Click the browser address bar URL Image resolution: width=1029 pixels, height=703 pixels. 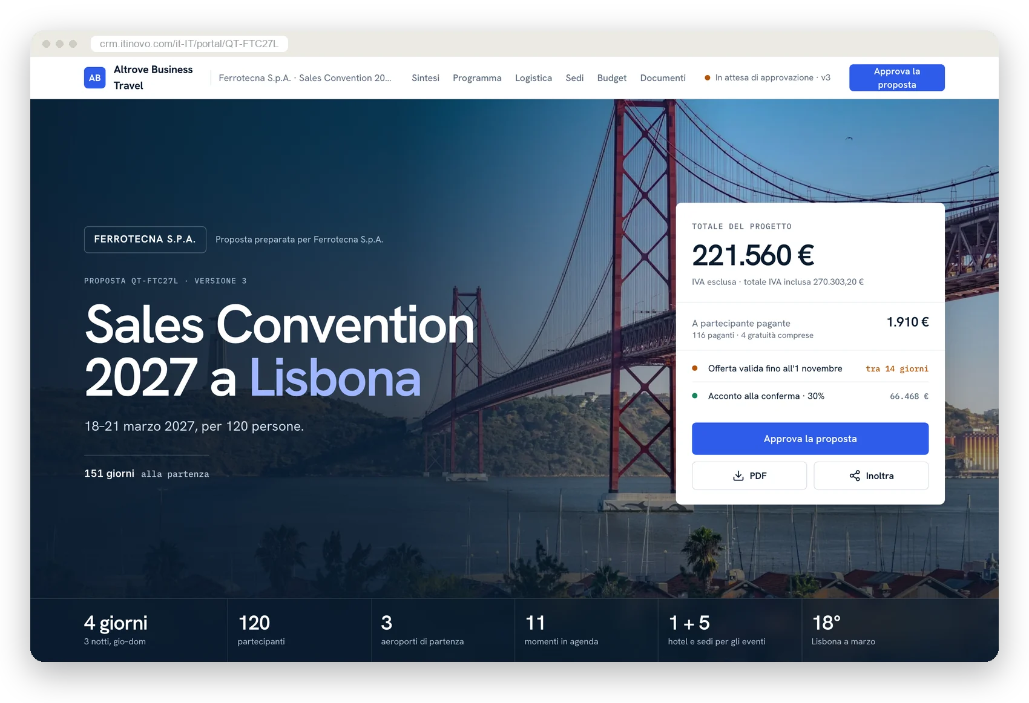click(189, 44)
